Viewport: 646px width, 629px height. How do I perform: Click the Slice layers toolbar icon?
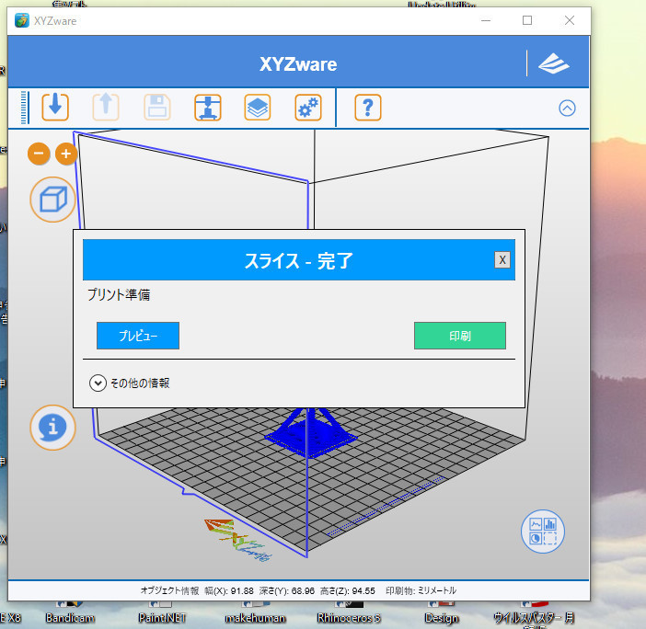(x=258, y=107)
